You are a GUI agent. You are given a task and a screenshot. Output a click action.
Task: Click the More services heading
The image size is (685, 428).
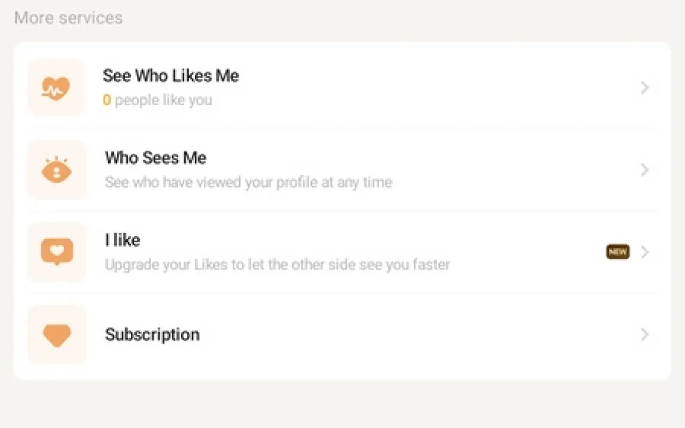pyautogui.click(x=68, y=18)
